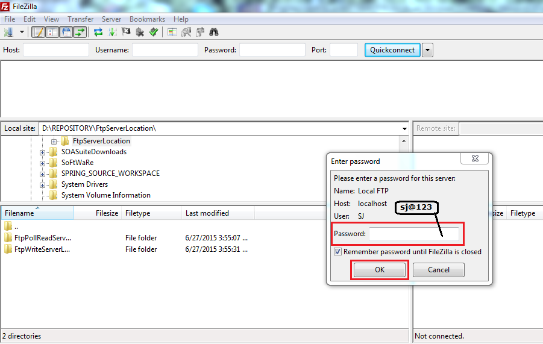
Task: Open the Site Manager dropdown arrow
Action: pos(22,32)
